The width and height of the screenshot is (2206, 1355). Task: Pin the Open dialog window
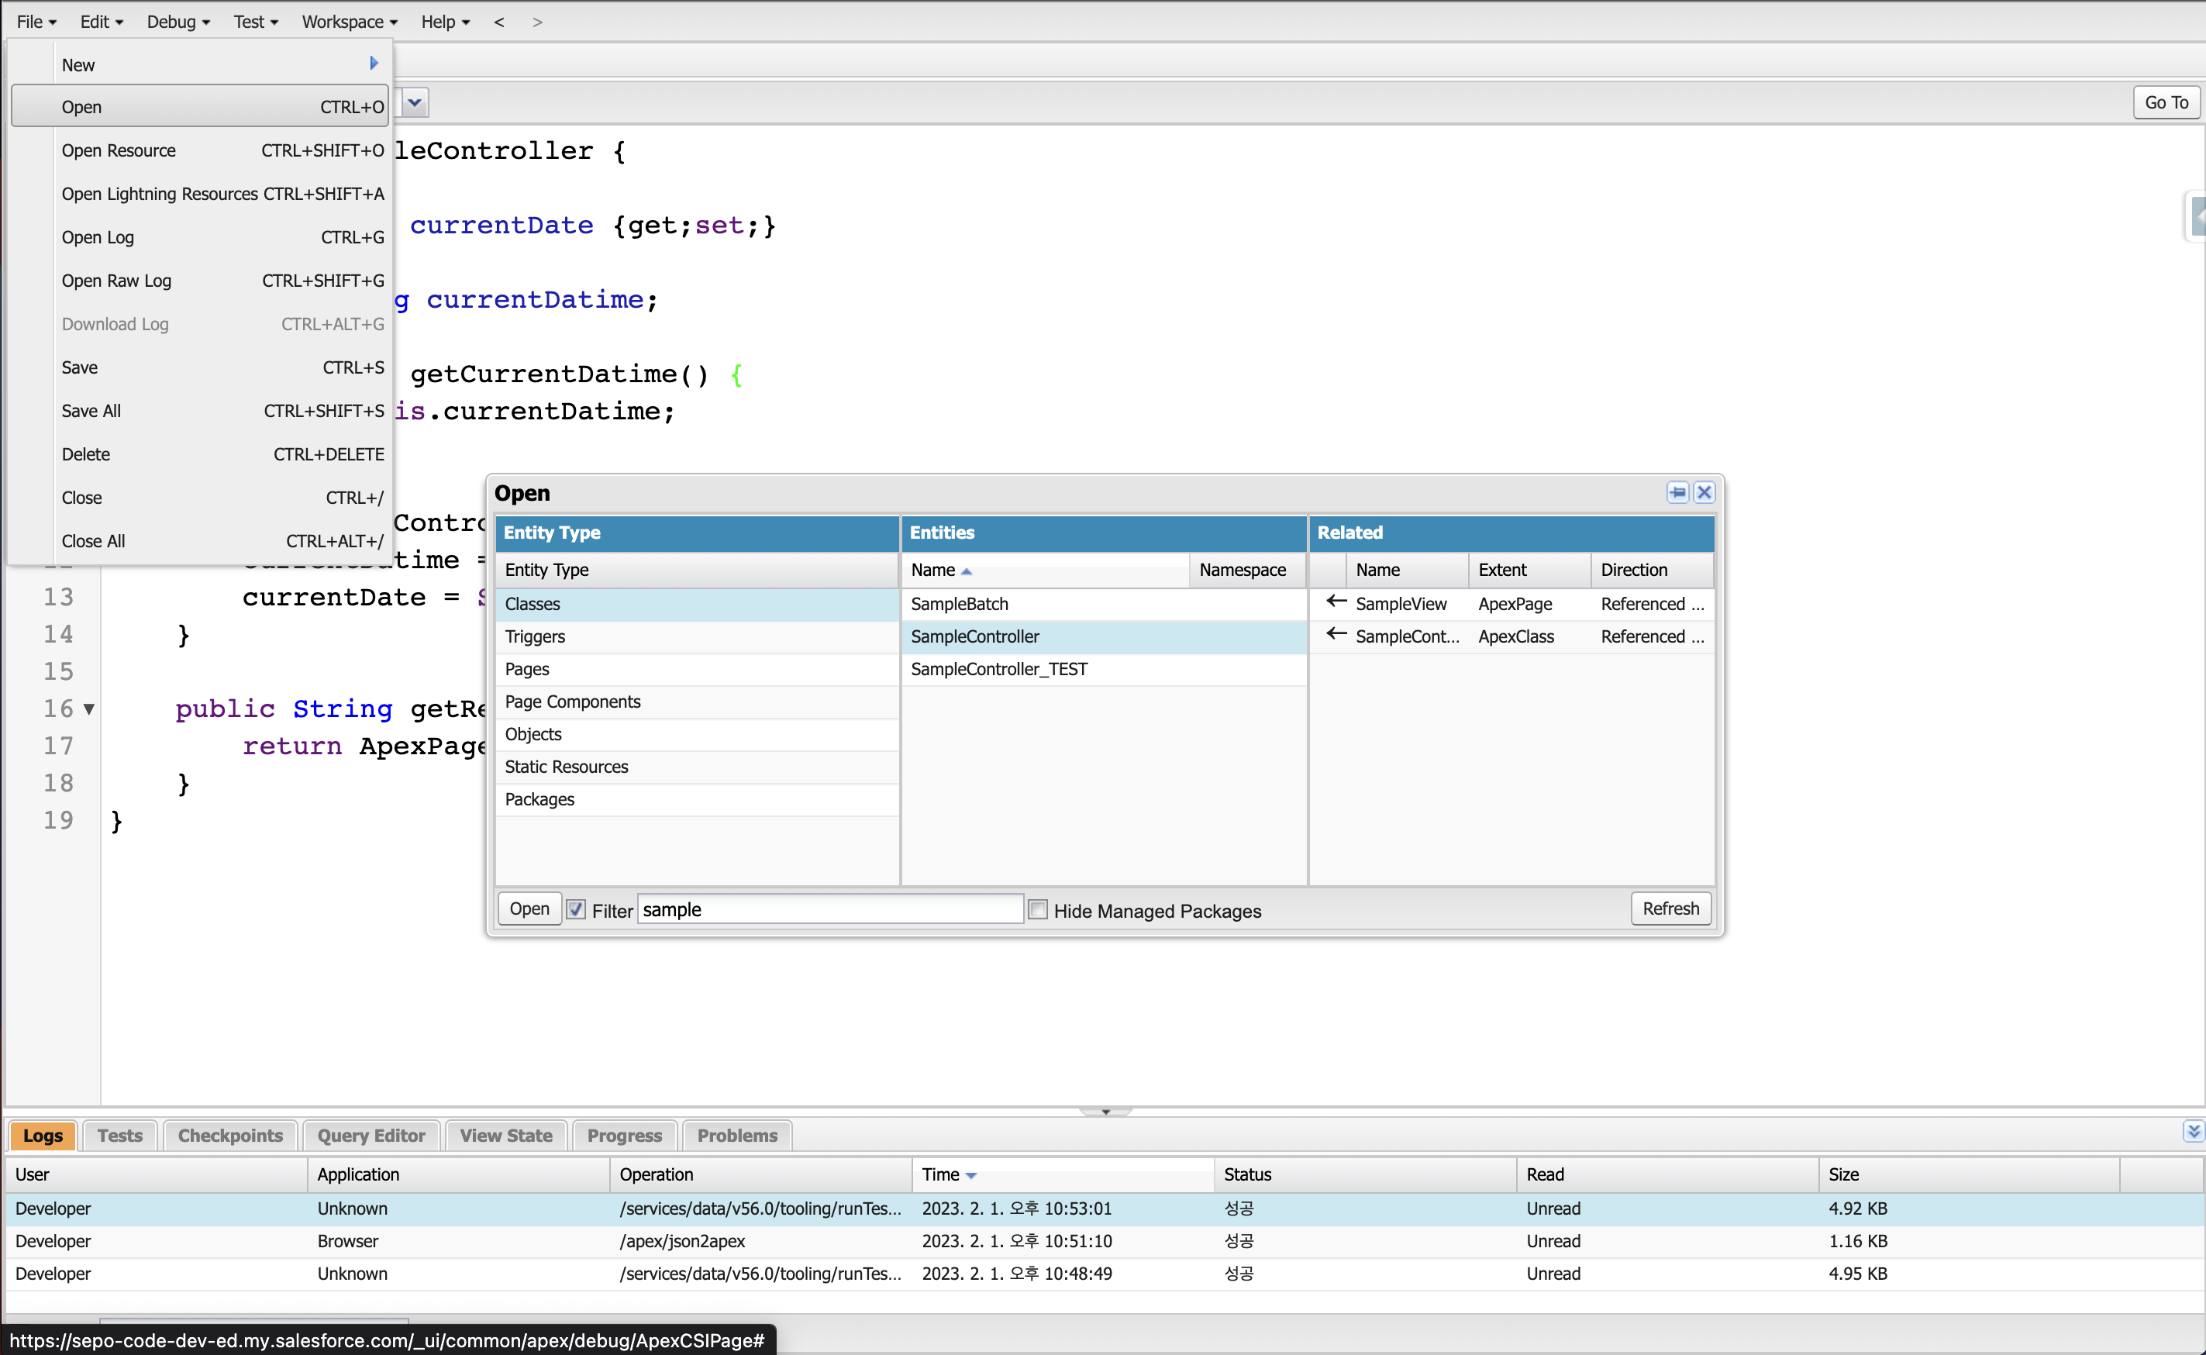pyautogui.click(x=1677, y=492)
